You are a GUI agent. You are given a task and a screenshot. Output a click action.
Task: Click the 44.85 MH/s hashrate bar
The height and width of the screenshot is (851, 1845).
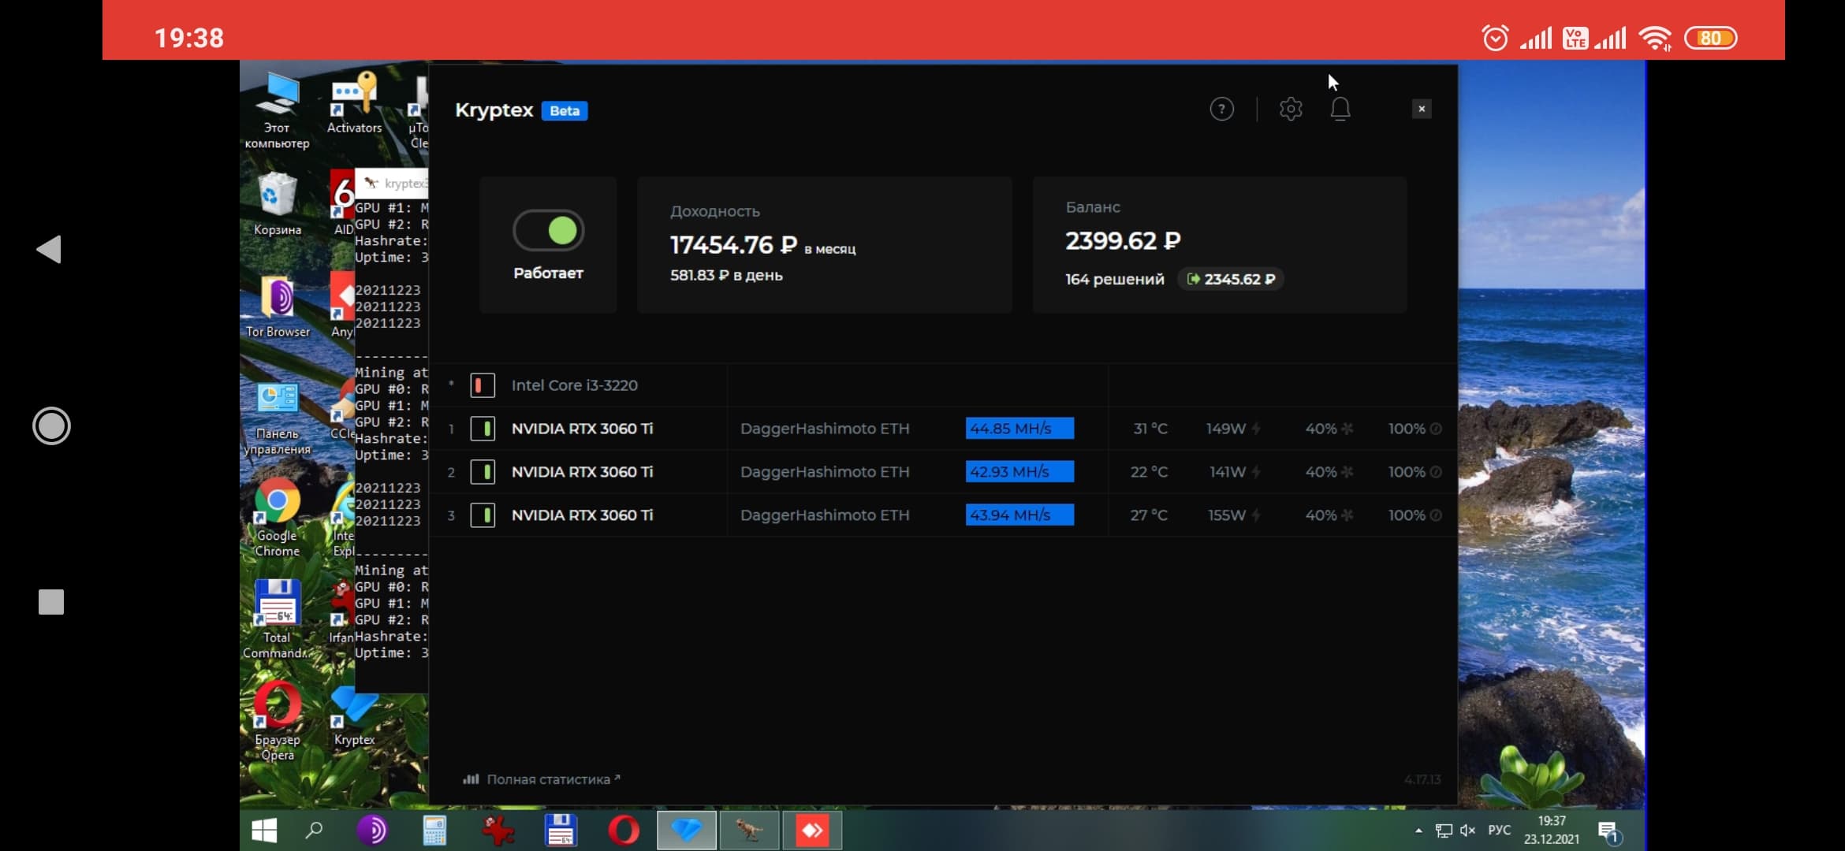1019,429
